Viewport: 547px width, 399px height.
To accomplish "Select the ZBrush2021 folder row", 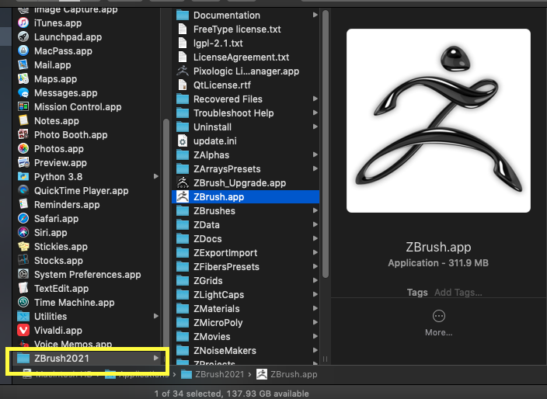I will 87,358.
